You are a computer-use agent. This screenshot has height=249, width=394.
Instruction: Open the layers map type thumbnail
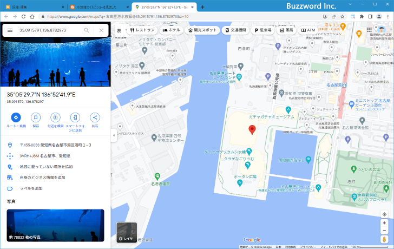pos(127,232)
